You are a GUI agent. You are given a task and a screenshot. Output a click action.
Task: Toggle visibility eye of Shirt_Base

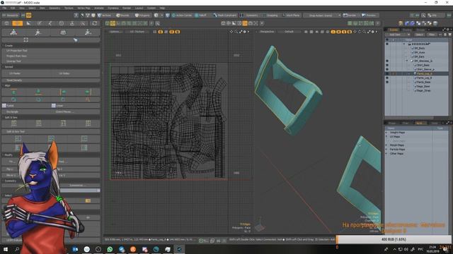coord(387,65)
